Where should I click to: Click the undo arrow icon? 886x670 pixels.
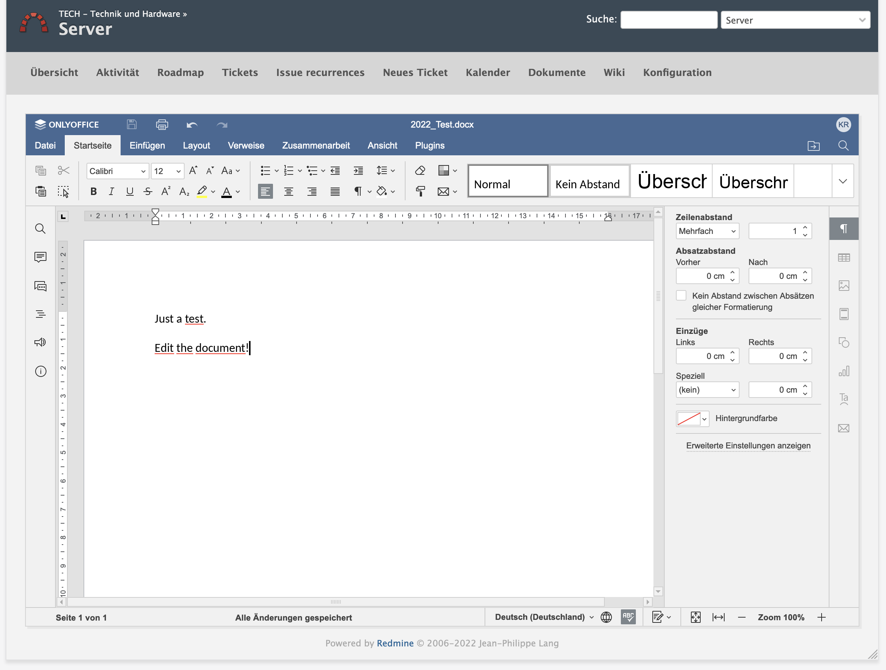point(192,125)
